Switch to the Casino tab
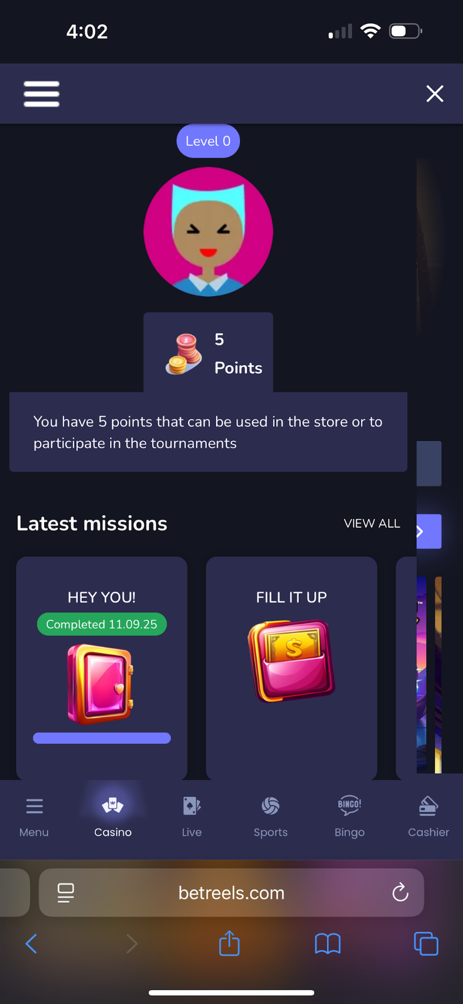Screen dimensions: 463x1004 tap(113, 817)
